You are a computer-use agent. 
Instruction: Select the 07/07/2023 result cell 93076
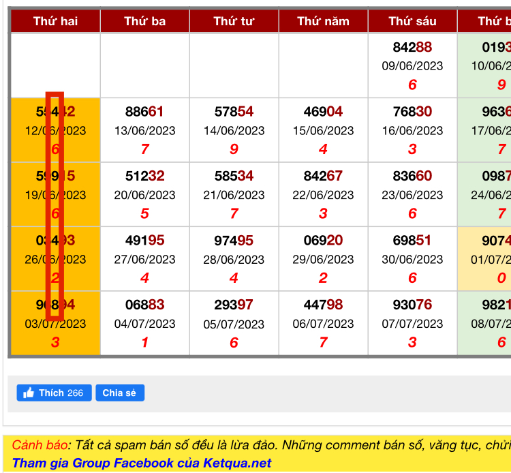[412, 323]
